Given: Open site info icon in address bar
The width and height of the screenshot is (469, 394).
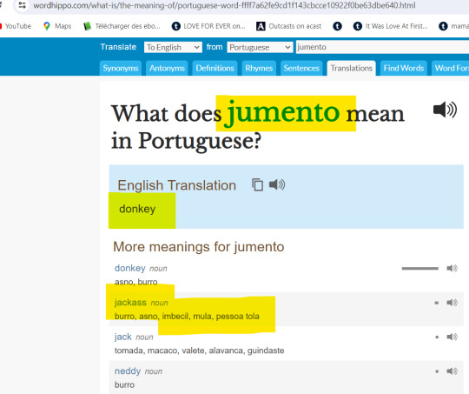Looking at the screenshot, I should click(x=22, y=5).
